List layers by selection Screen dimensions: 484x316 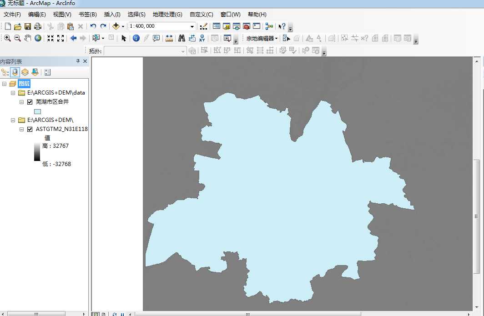[35, 72]
